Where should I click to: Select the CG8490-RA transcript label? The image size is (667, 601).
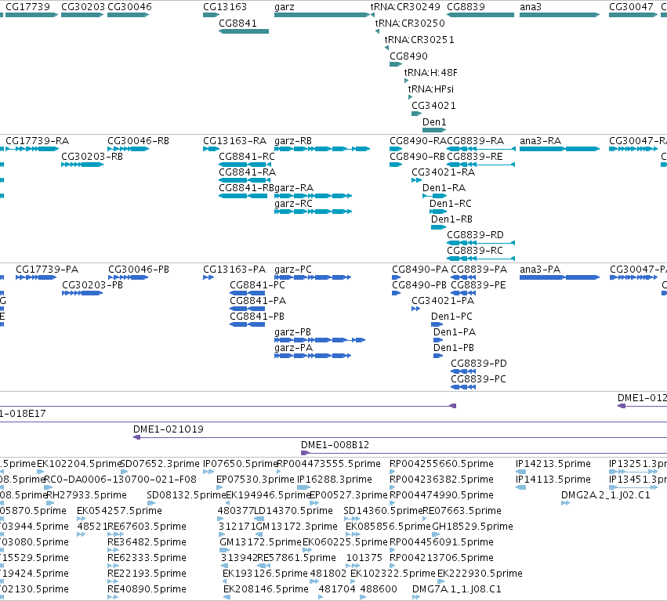coord(419,141)
